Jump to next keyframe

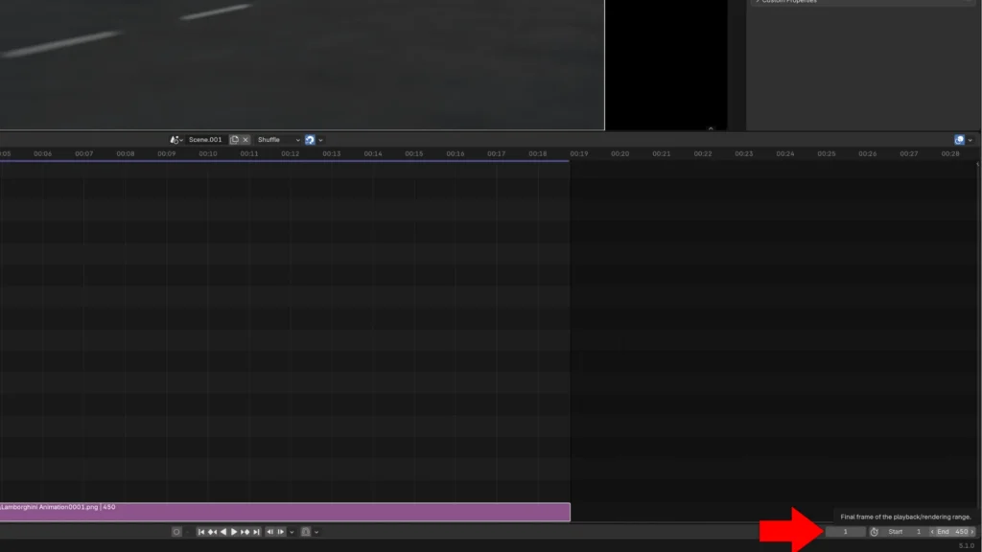(245, 531)
